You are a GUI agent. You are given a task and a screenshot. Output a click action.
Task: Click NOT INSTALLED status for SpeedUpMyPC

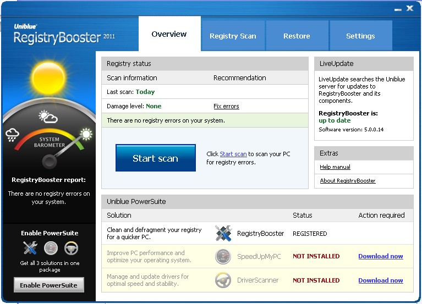click(316, 256)
